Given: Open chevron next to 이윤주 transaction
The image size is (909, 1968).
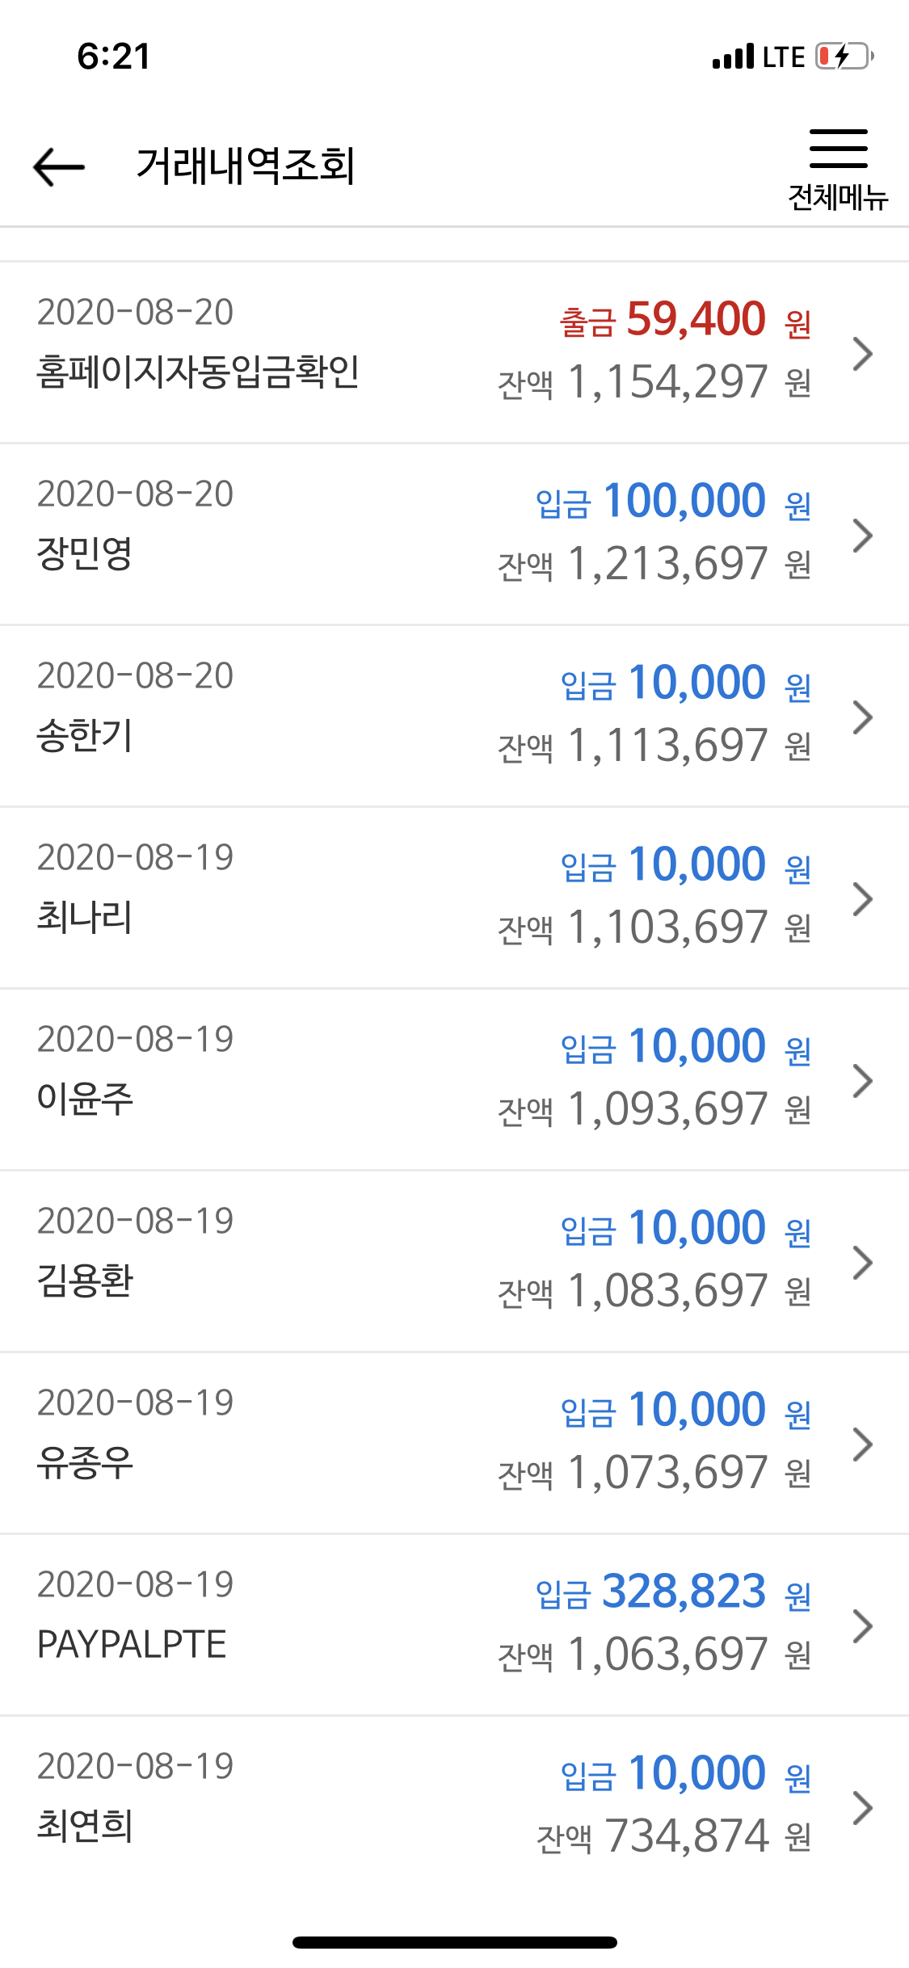Looking at the screenshot, I should click(x=863, y=1081).
